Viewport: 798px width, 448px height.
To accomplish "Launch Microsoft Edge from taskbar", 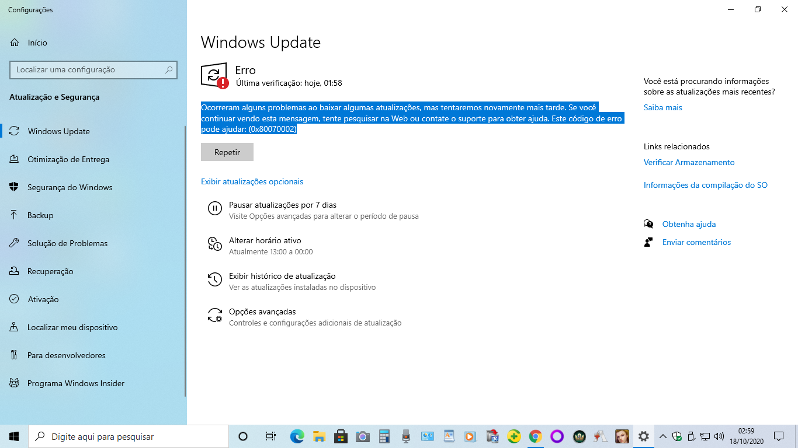I will 297,436.
